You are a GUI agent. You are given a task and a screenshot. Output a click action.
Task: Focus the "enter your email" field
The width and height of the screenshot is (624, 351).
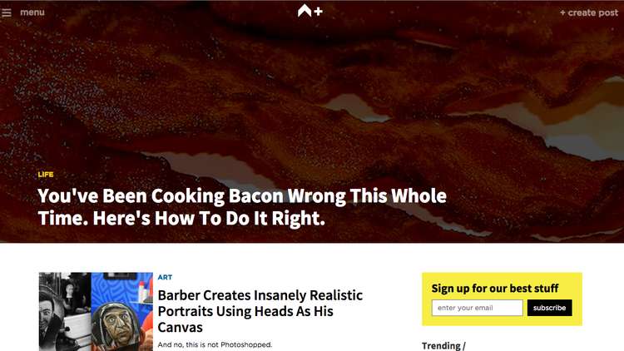click(478, 308)
